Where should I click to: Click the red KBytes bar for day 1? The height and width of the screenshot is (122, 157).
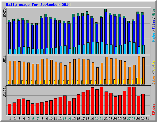coord(10,109)
